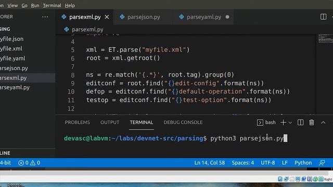
Task: Click the terminal command line
Action: tap(176, 139)
